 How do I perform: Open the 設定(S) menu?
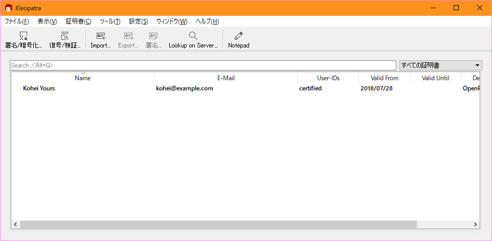(139, 21)
